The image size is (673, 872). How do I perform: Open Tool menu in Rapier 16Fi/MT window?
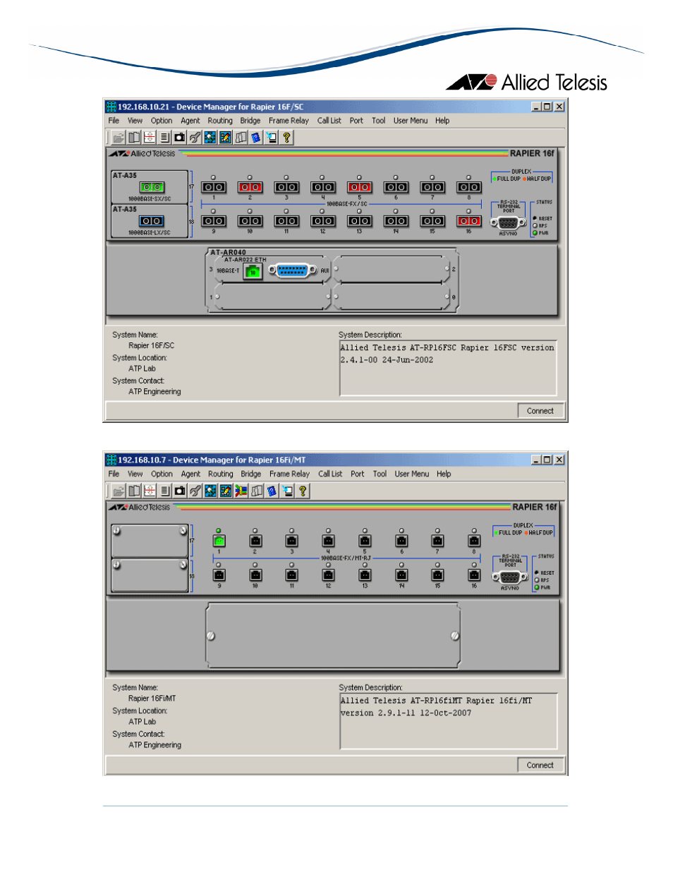[380, 474]
